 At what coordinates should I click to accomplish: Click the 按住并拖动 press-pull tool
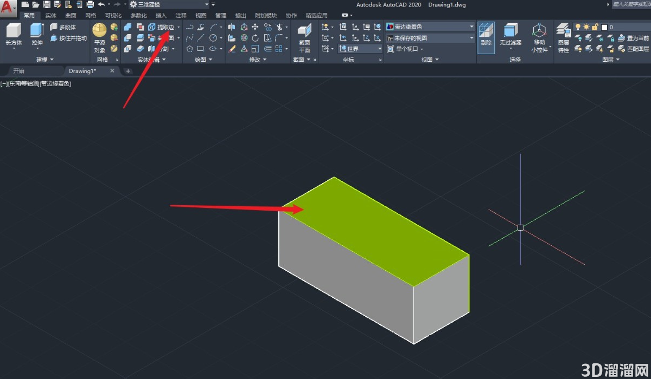[x=68, y=38]
